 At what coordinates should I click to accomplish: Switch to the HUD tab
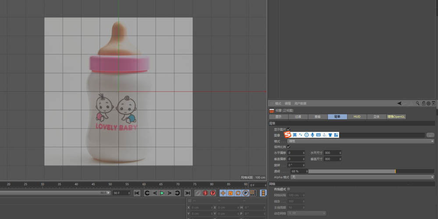click(357, 117)
